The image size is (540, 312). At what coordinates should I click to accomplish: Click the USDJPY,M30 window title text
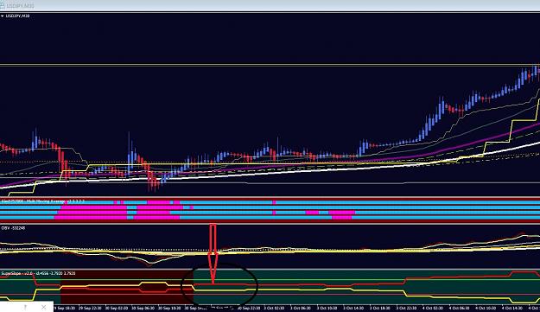click(21, 6)
